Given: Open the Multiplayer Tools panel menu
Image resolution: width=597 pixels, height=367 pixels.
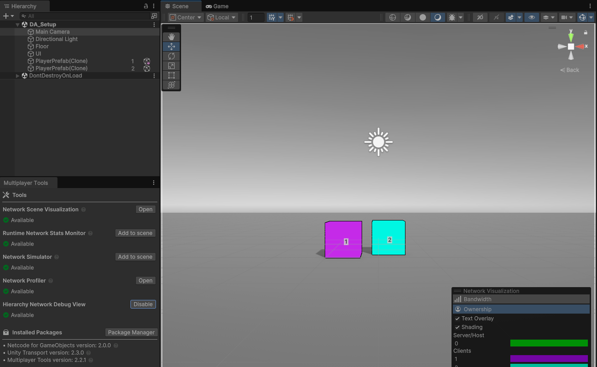Looking at the screenshot, I should tap(154, 183).
